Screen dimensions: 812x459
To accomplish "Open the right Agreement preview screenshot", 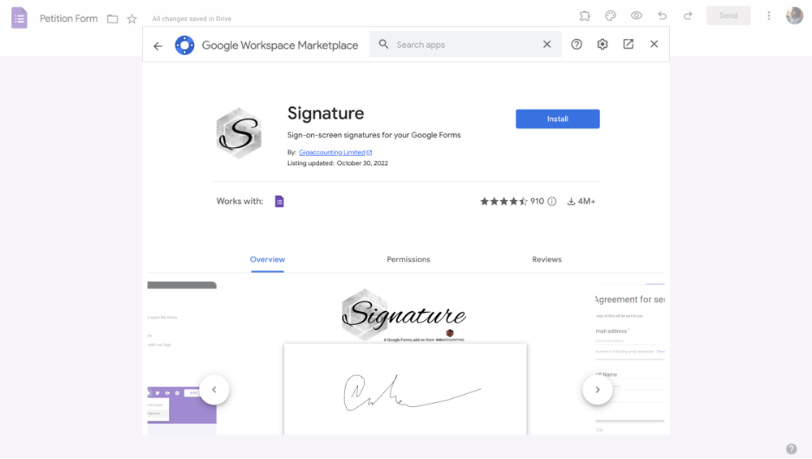I will (630, 358).
